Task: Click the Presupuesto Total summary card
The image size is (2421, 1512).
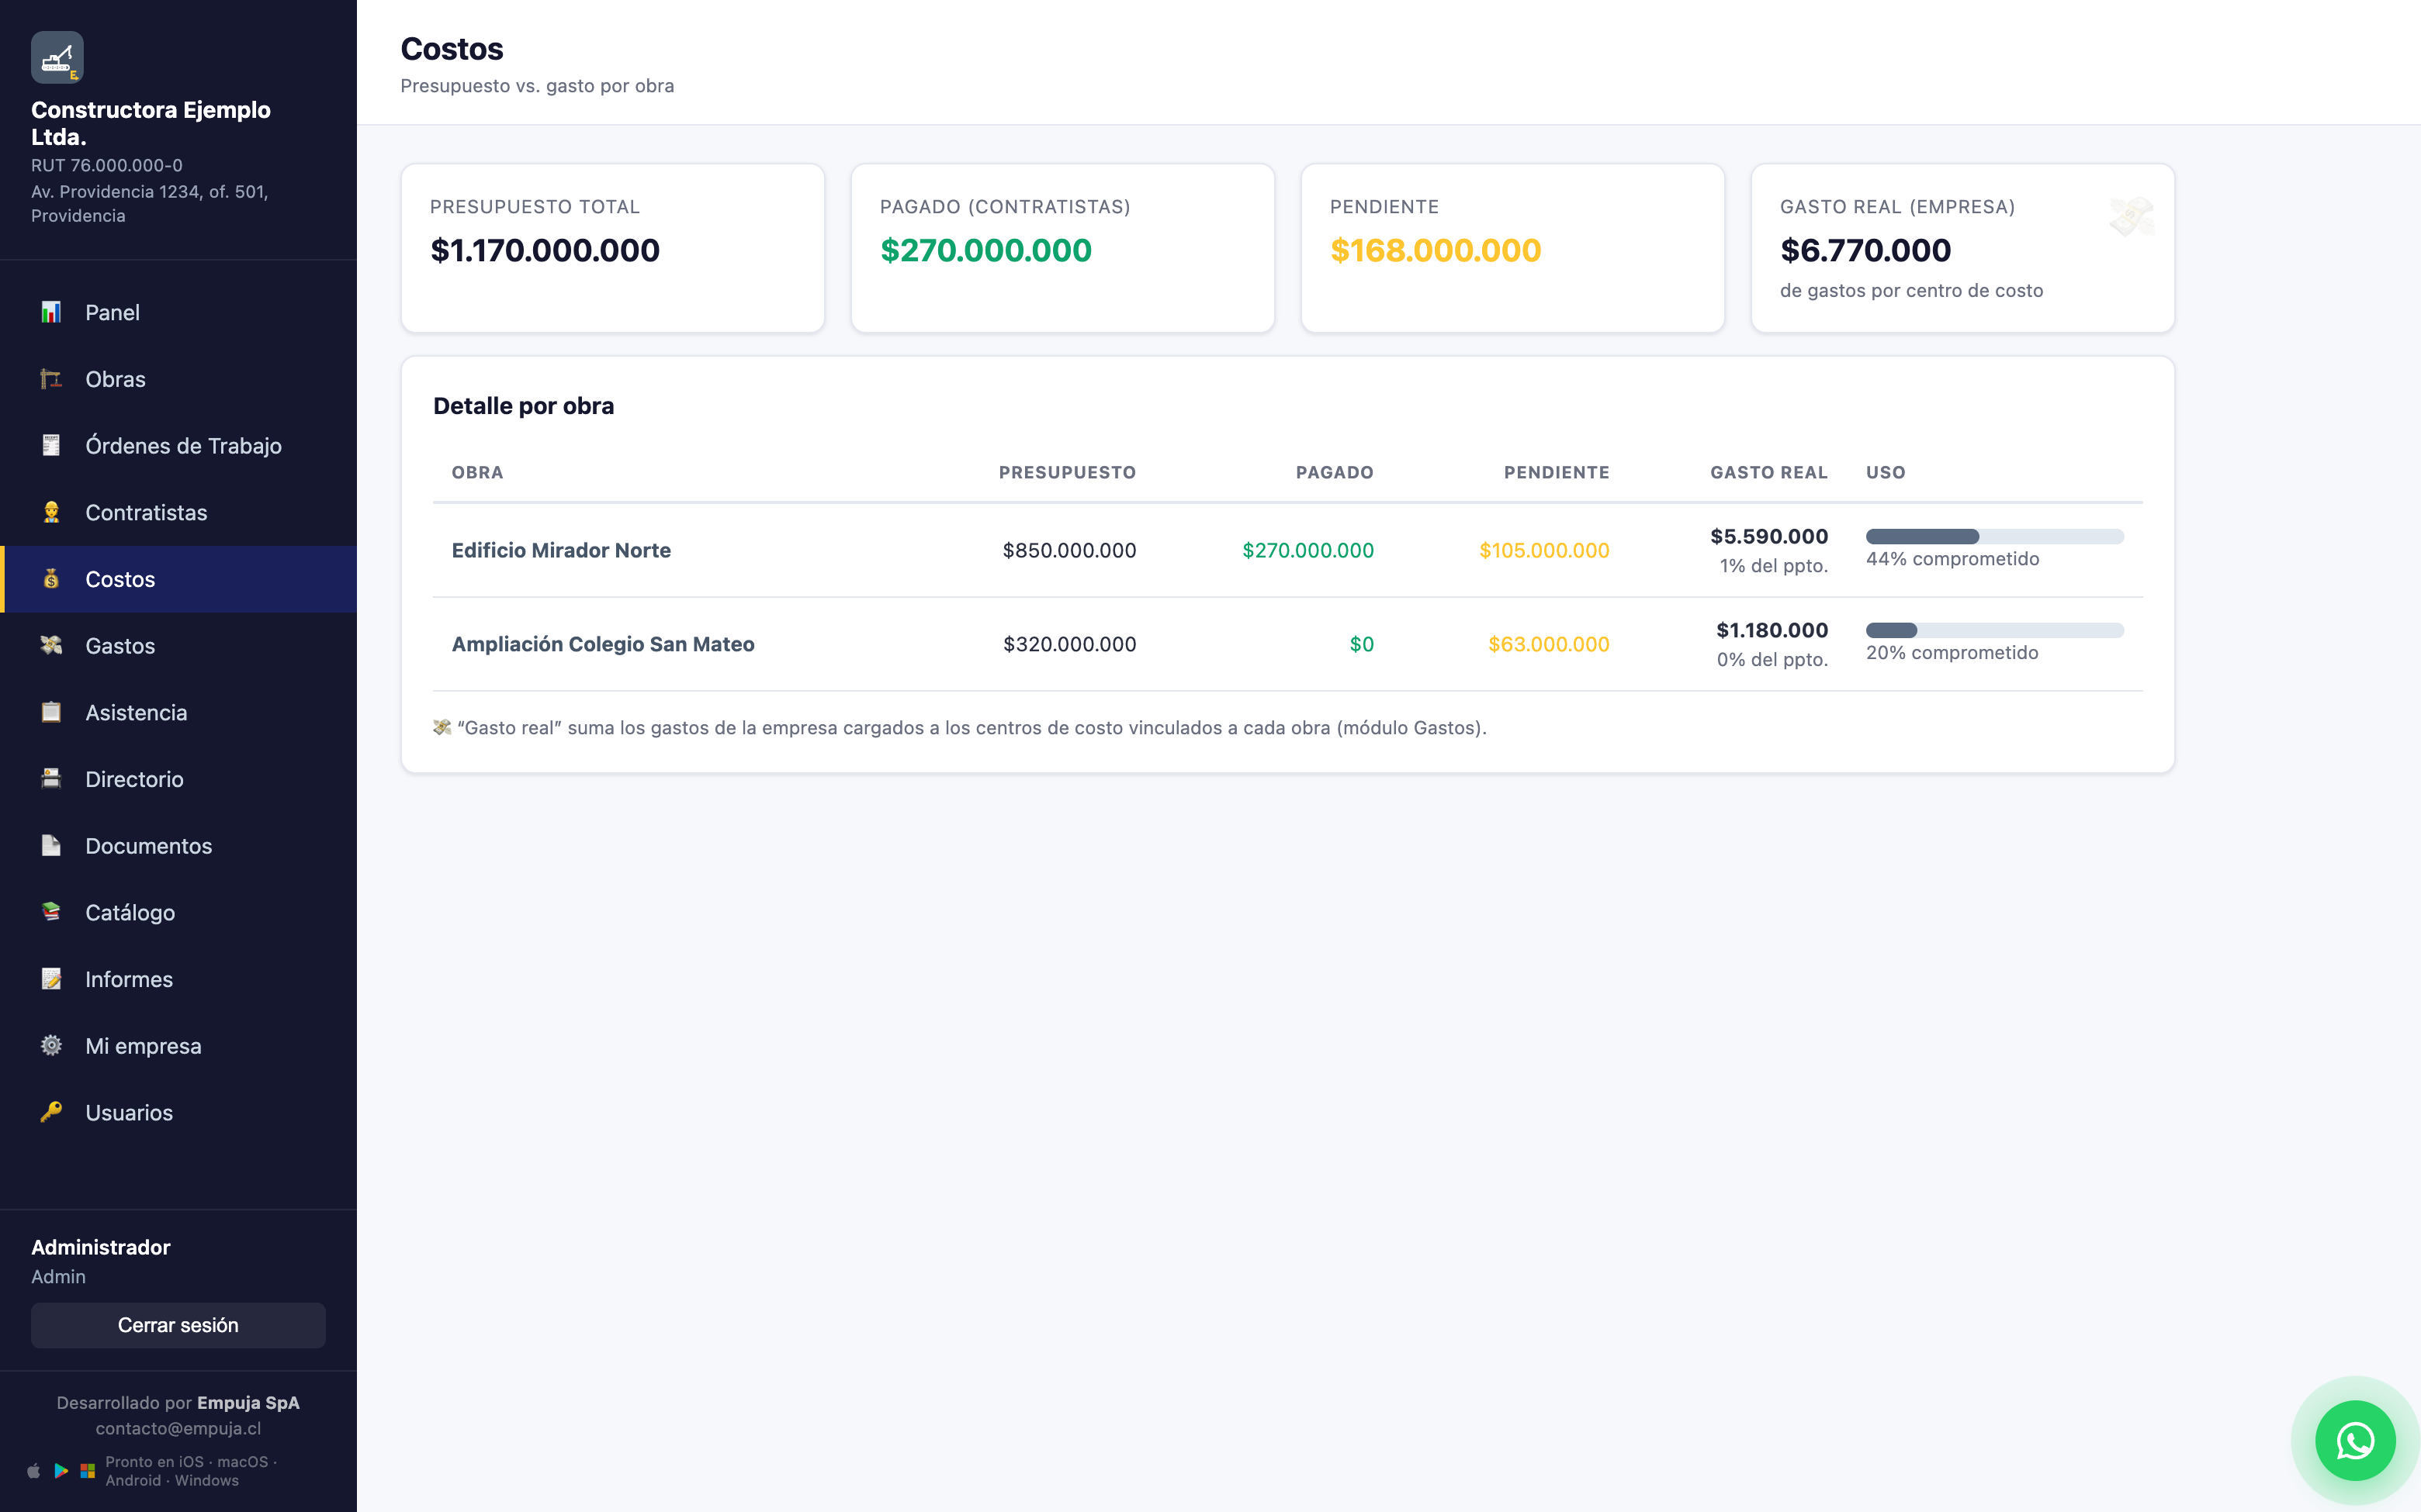Action: (612, 248)
